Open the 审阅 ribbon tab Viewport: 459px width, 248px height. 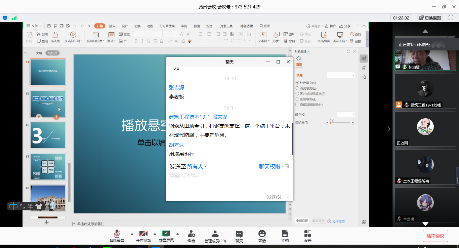tap(184, 26)
